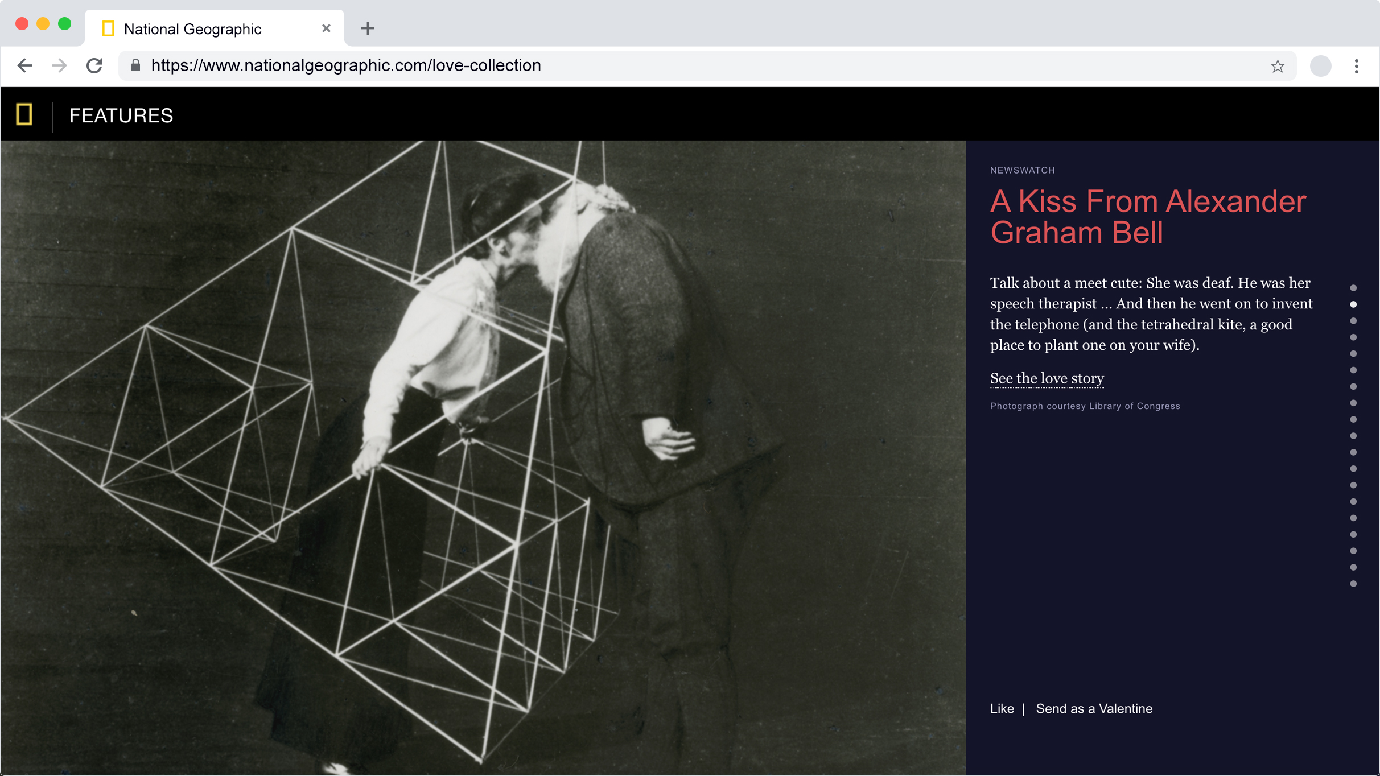The height and width of the screenshot is (776, 1380).
Task: Open the browser profile avatar
Action: click(x=1320, y=66)
